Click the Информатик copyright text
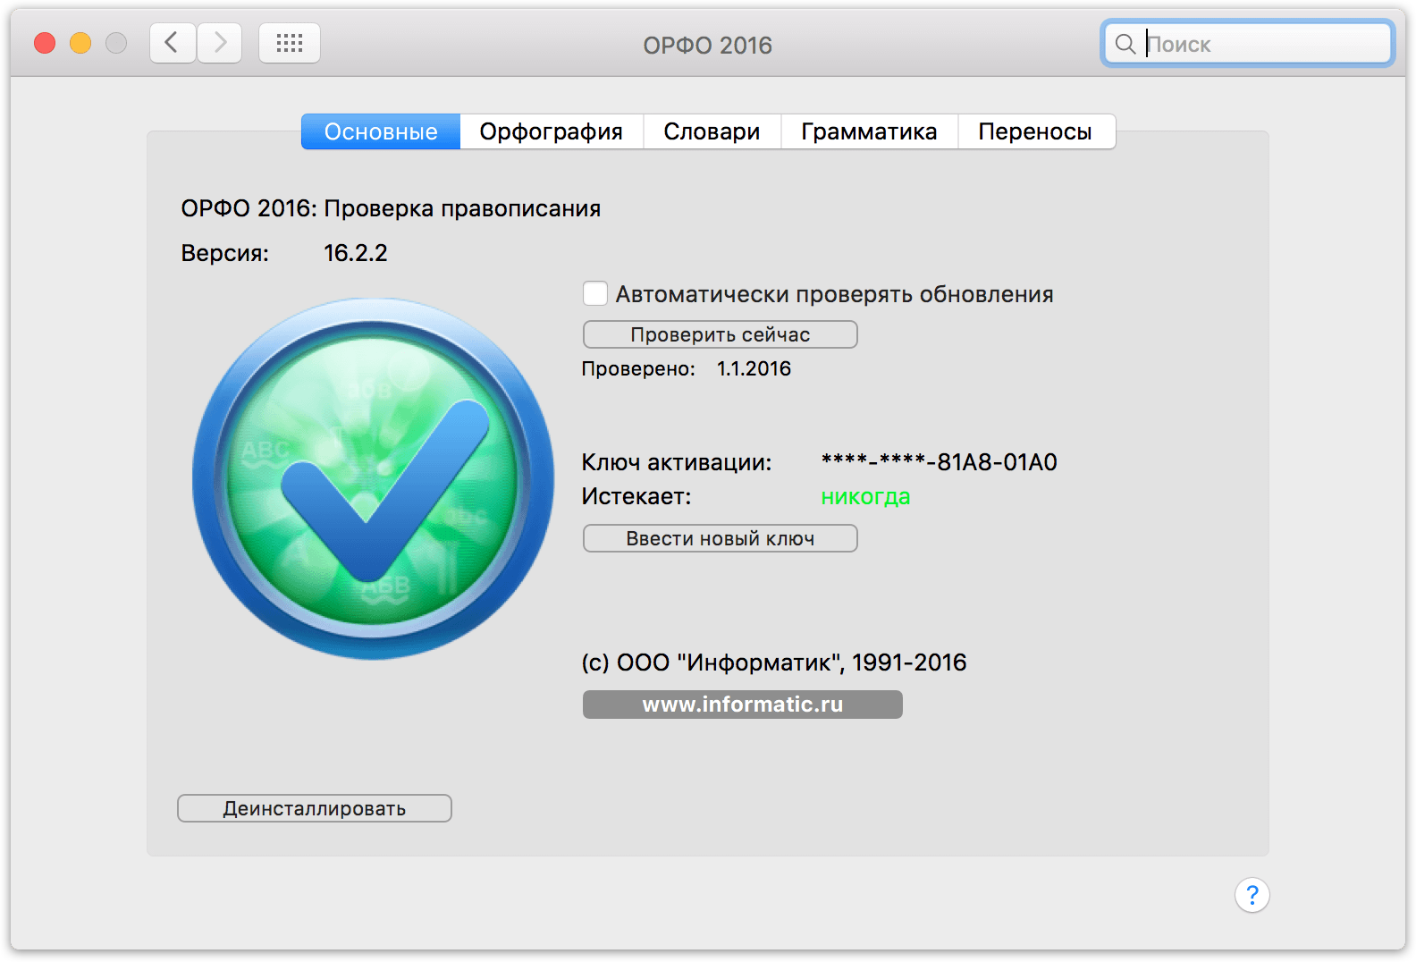1416x962 pixels. (x=774, y=662)
